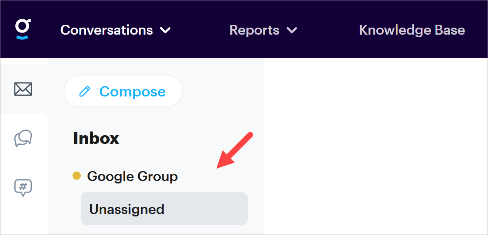Image resolution: width=488 pixels, height=235 pixels.
Task: Open the Conversations menu label
Action: [106, 30]
